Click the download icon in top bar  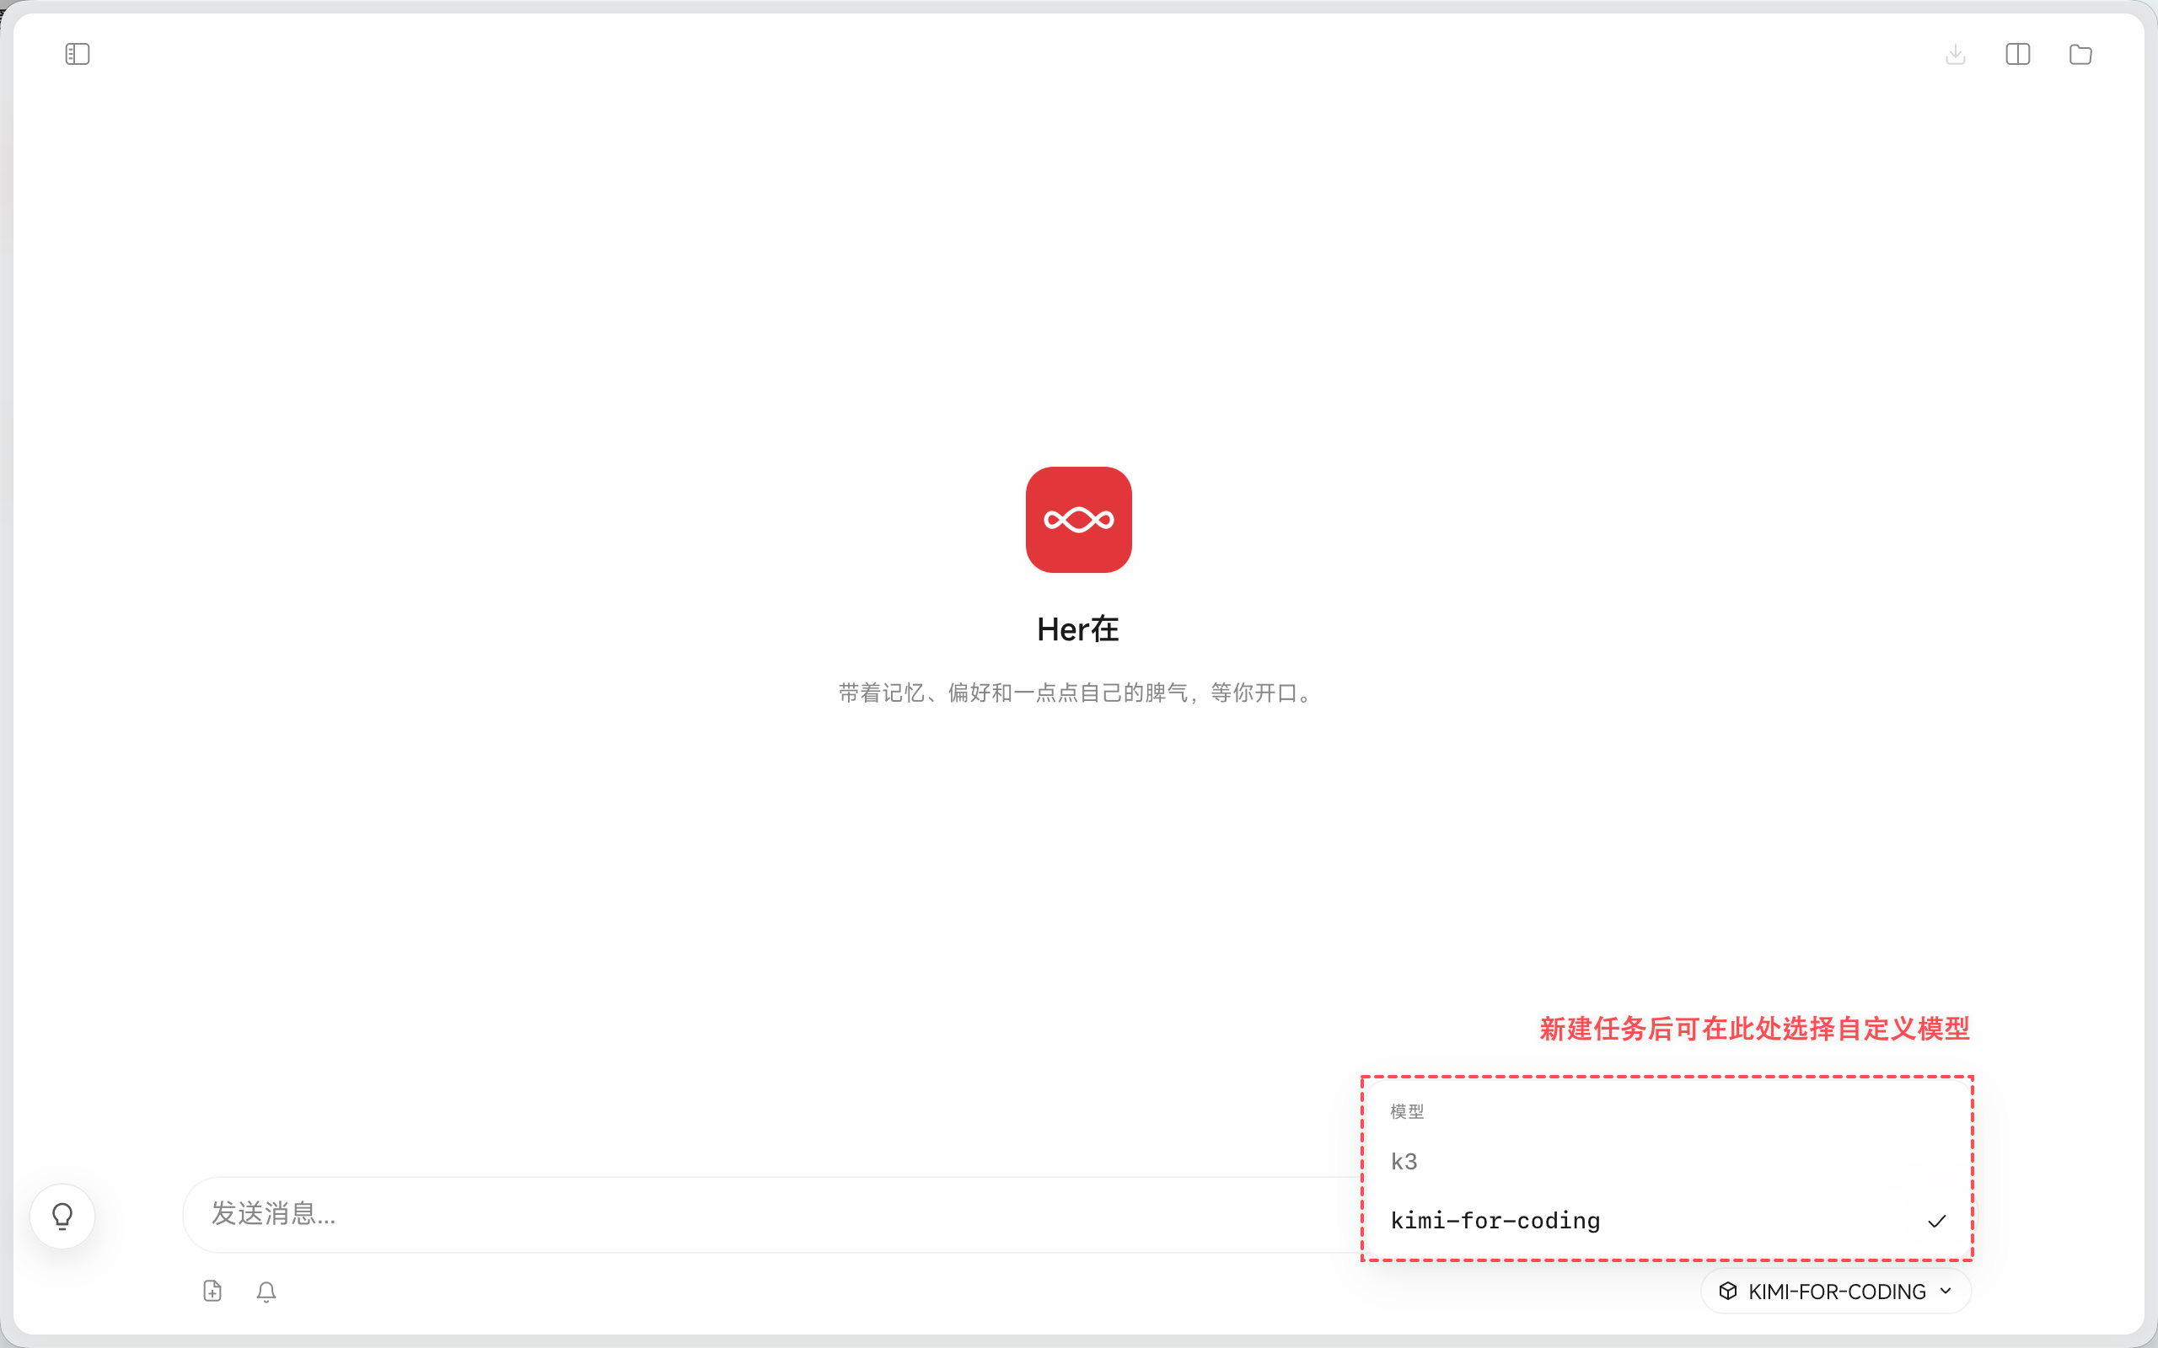click(x=1956, y=55)
